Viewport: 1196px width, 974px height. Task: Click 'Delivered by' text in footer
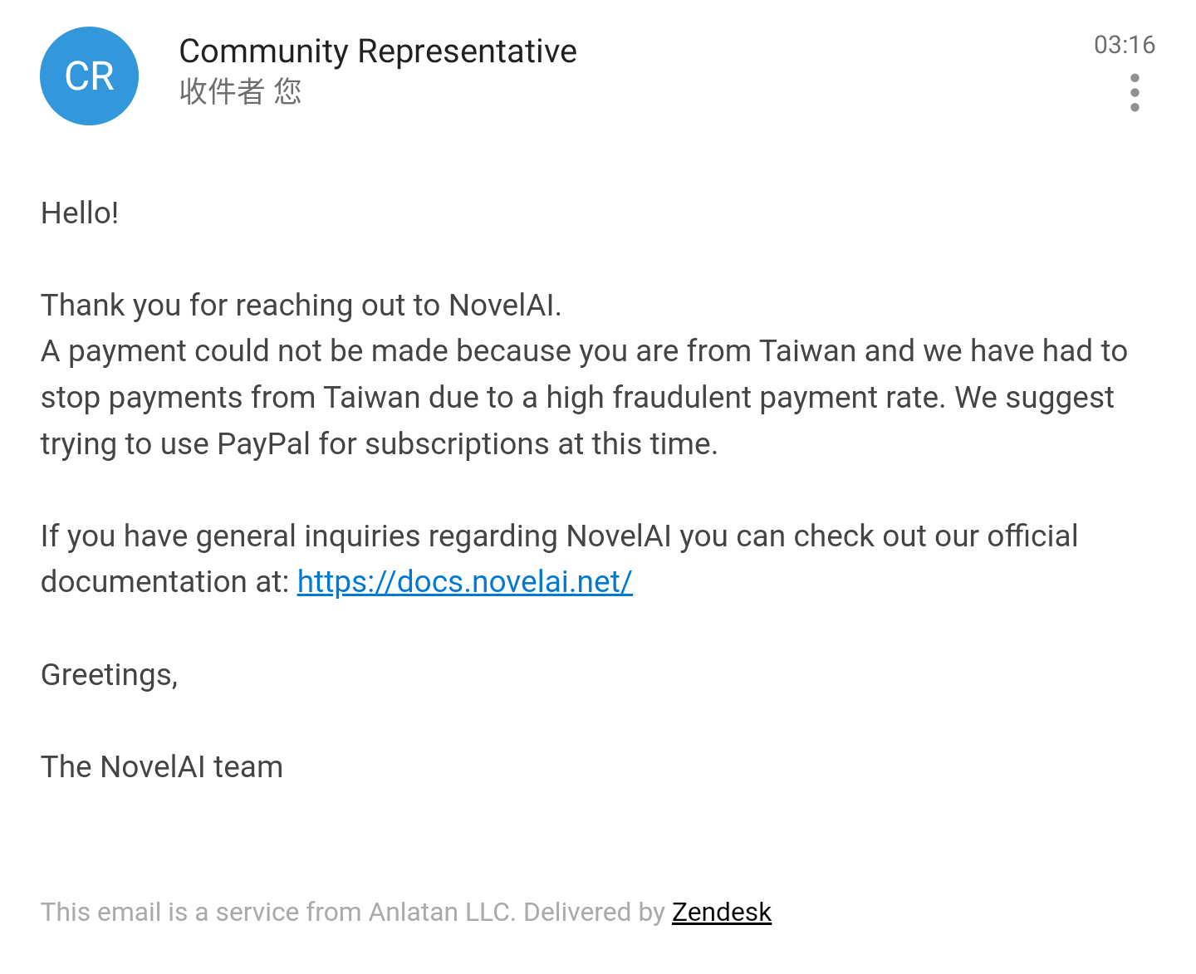594,912
